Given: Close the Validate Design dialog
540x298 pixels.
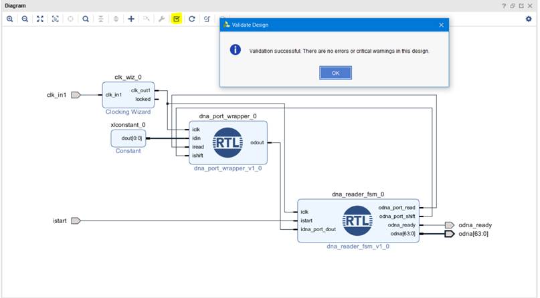Looking at the screenshot, I should pos(441,25).
